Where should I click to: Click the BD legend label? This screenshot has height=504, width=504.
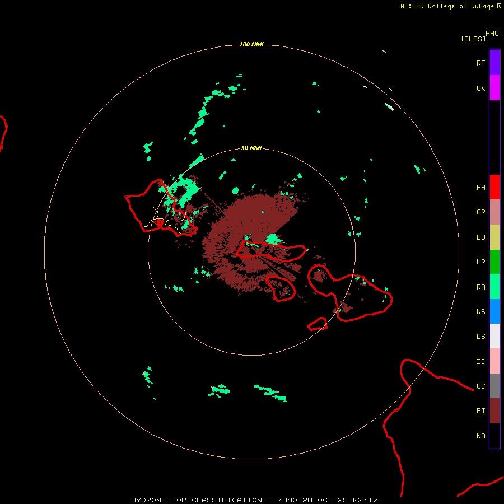480,237
